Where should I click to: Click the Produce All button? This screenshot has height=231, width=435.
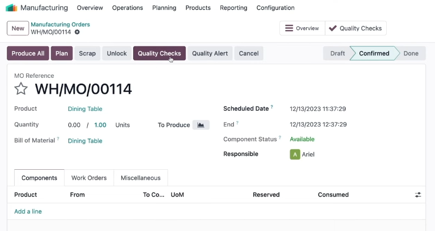tap(28, 53)
